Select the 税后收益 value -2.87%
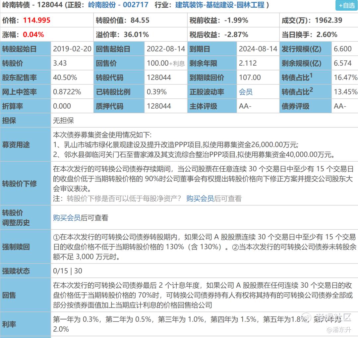The image size is (358, 338). (236, 34)
